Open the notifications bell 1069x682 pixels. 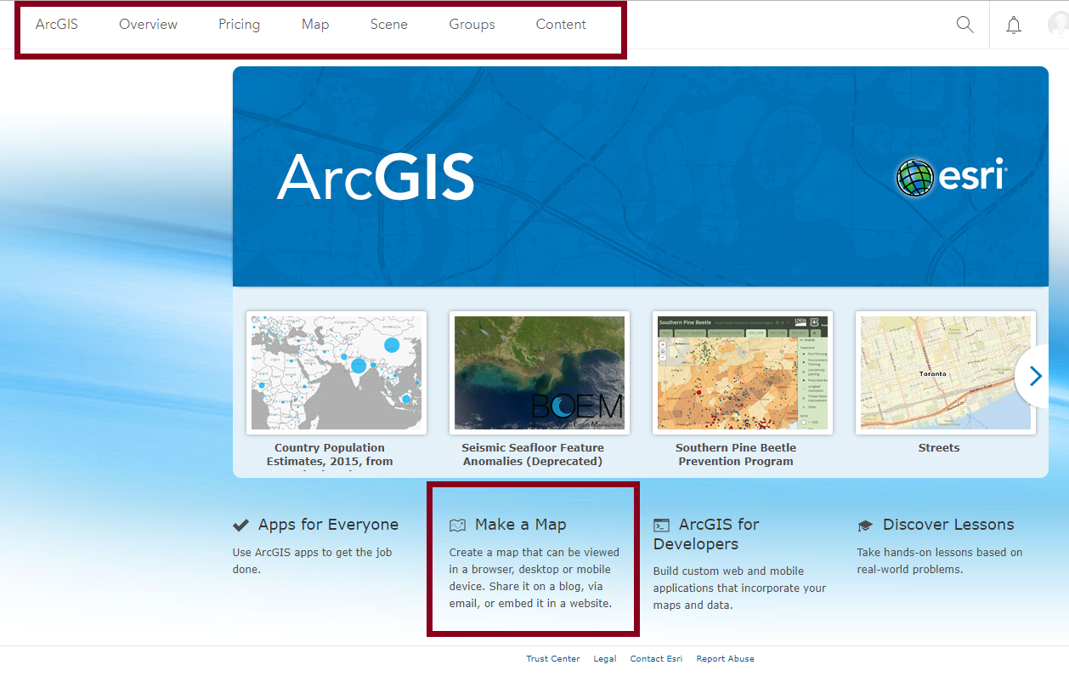(1013, 25)
